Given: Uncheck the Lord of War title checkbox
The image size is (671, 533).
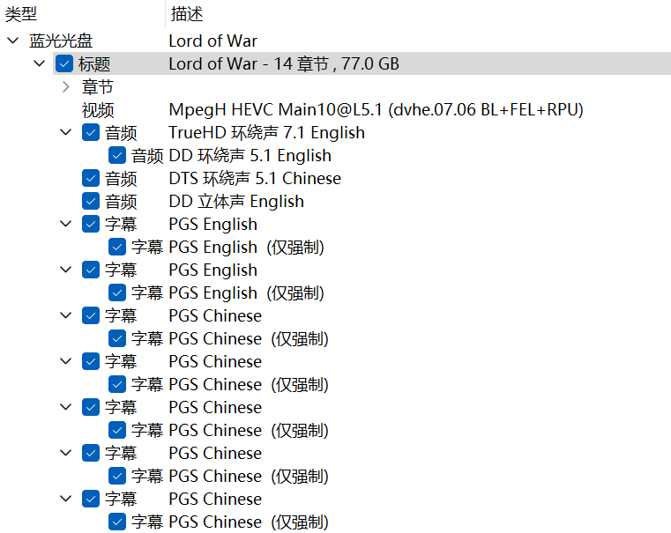Looking at the screenshot, I should pyautogui.click(x=64, y=63).
